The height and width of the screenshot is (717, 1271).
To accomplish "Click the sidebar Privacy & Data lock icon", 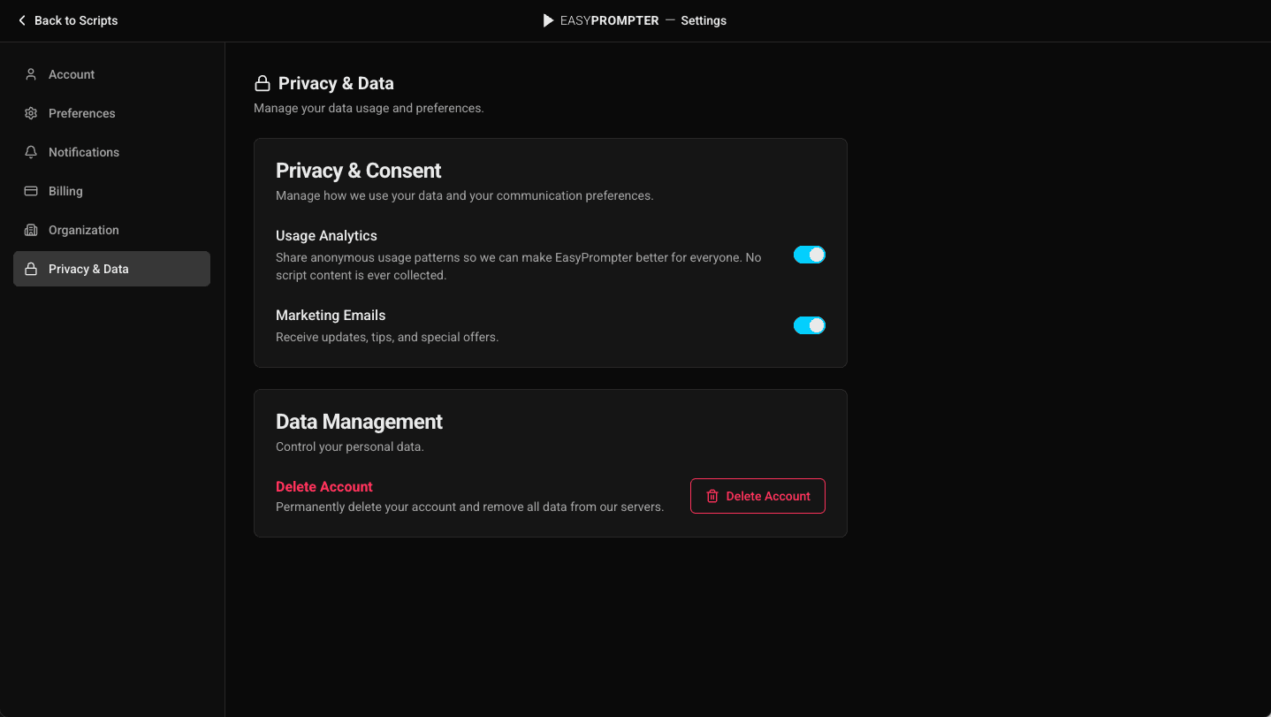I will point(31,269).
